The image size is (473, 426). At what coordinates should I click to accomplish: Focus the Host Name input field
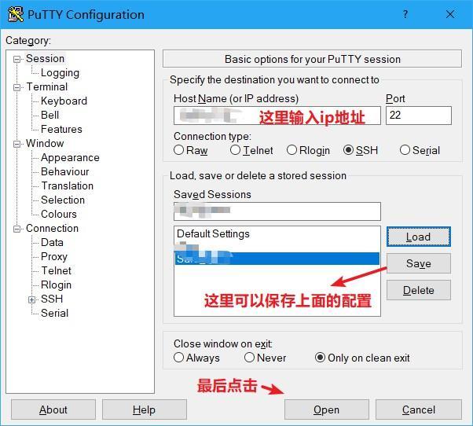coord(277,116)
